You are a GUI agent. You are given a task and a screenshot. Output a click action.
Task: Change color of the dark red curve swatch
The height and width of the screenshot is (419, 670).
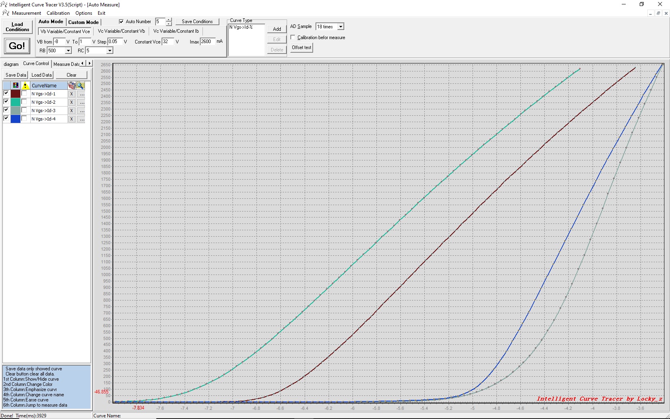click(x=16, y=94)
